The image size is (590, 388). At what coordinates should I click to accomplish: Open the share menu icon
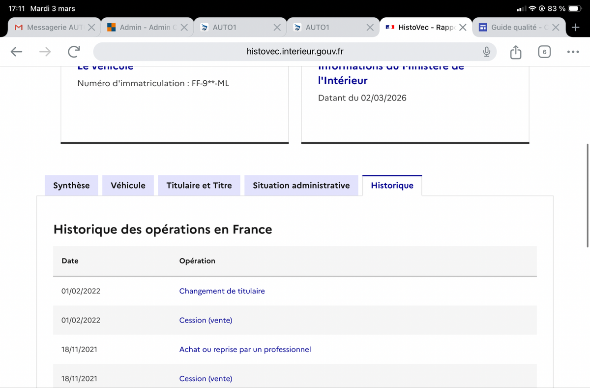(515, 52)
